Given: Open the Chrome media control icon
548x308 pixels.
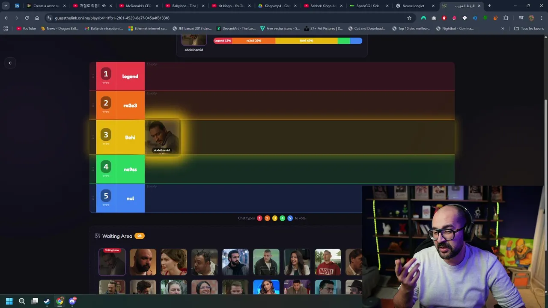Looking at the screenshot, I should [521, 18].
